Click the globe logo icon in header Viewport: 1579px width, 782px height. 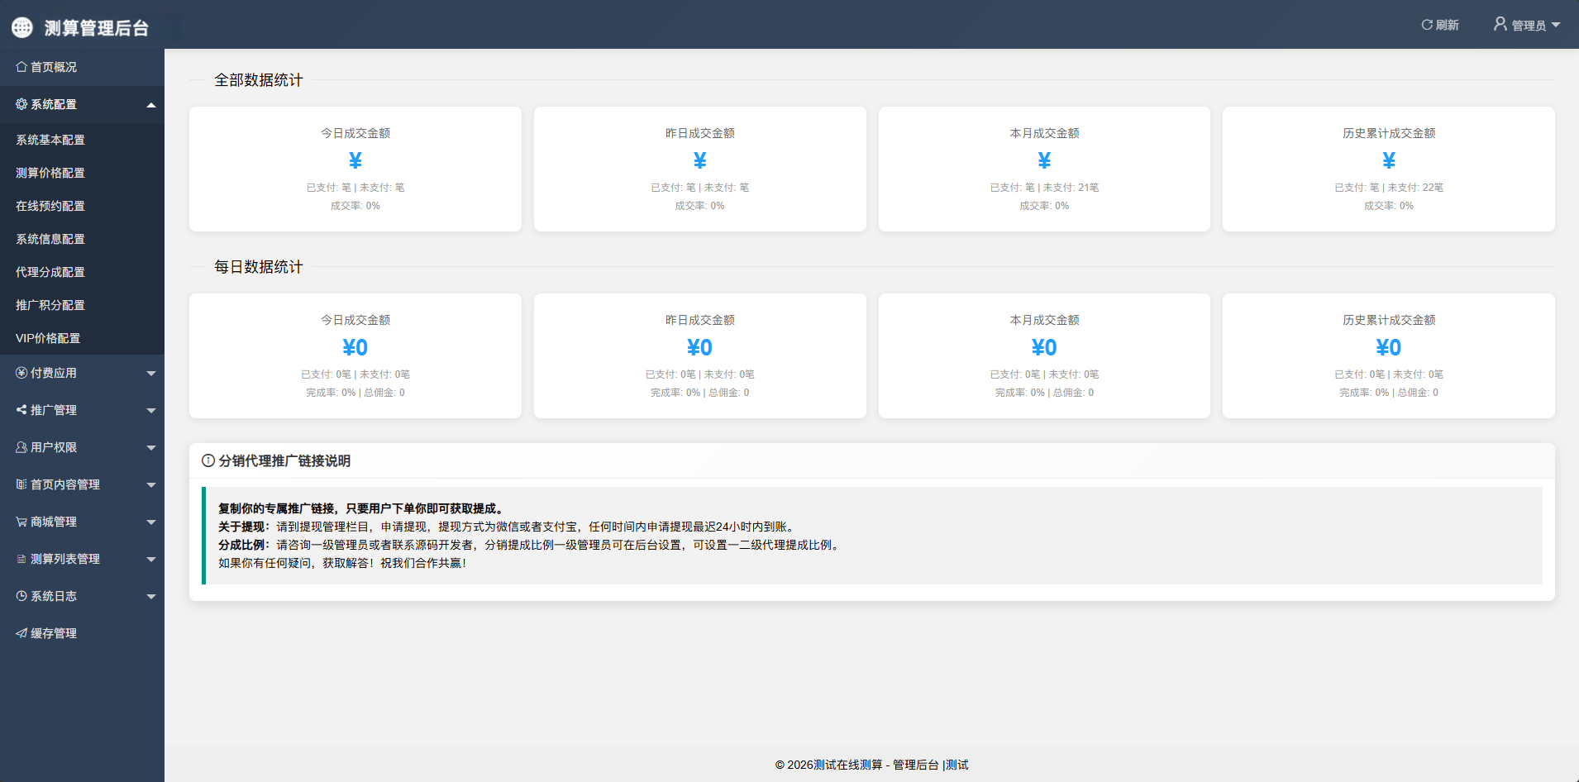point(22,27)
